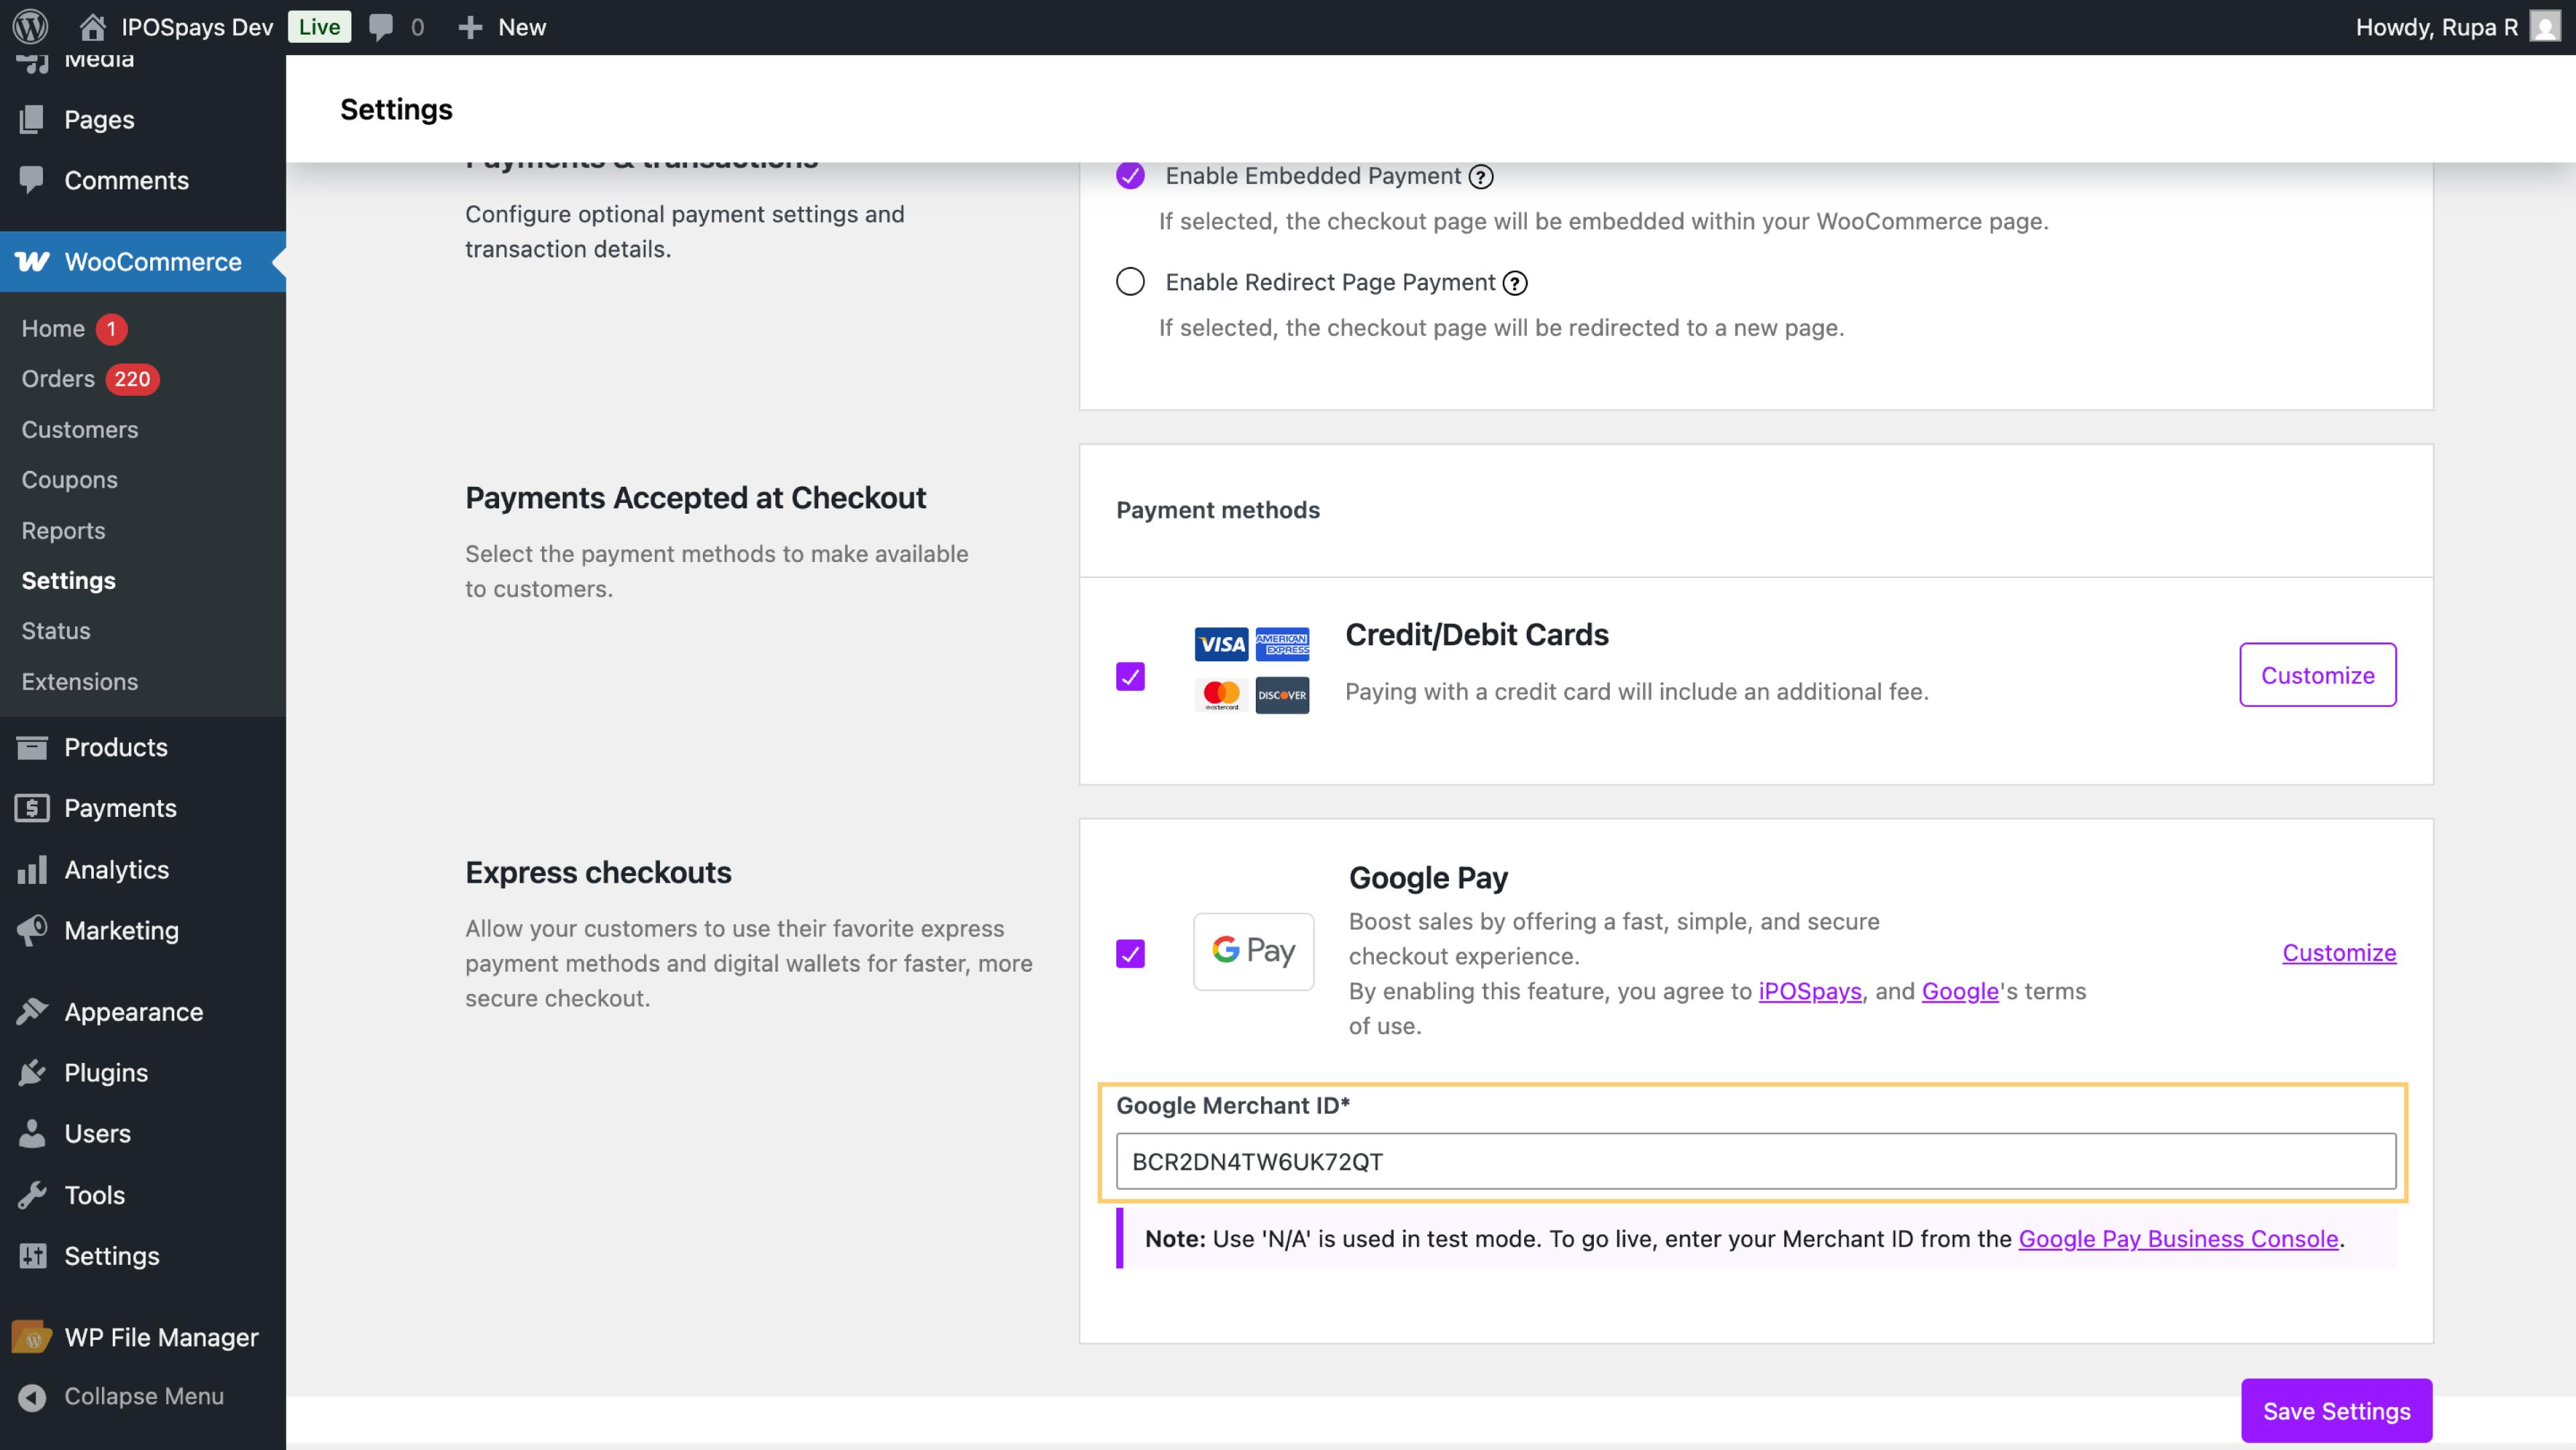2576x1450 pixels.
Task: Click Customize button for Credit/Debit Cards
Action: [x=2317, y=675]
